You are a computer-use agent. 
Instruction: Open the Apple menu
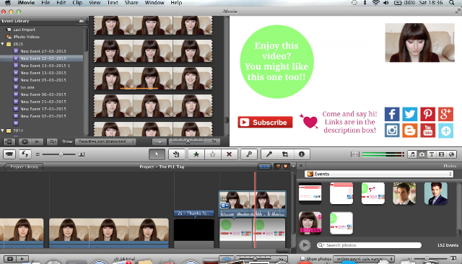coord(7,3)
